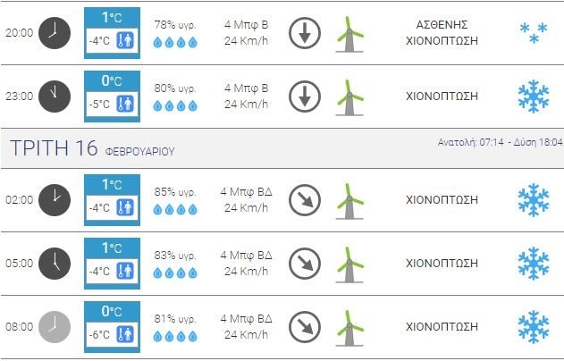Click the 4 Μπφ ΒΔ wind text at 02:00
564x361 pixels.
point(246,191)
